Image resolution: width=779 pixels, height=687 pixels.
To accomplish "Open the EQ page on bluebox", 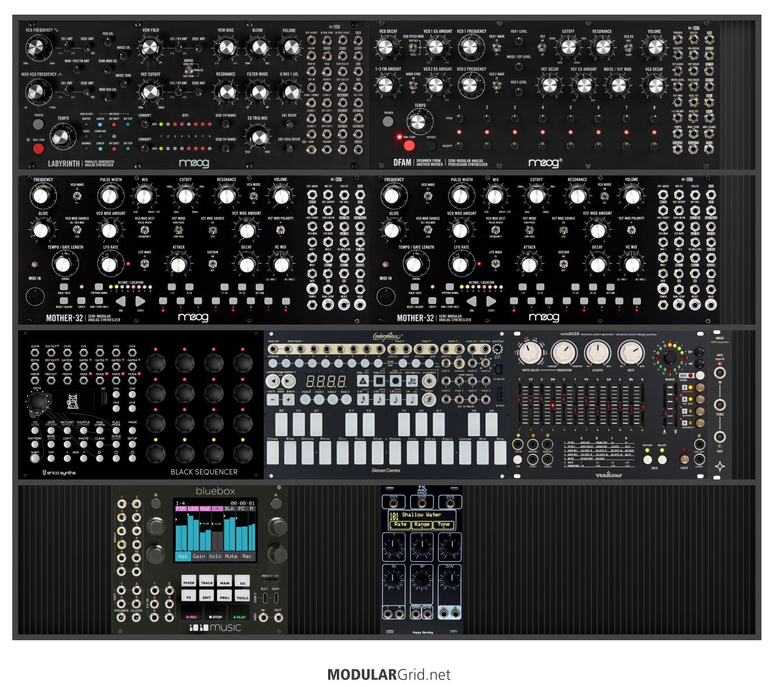I will (243, 582).
